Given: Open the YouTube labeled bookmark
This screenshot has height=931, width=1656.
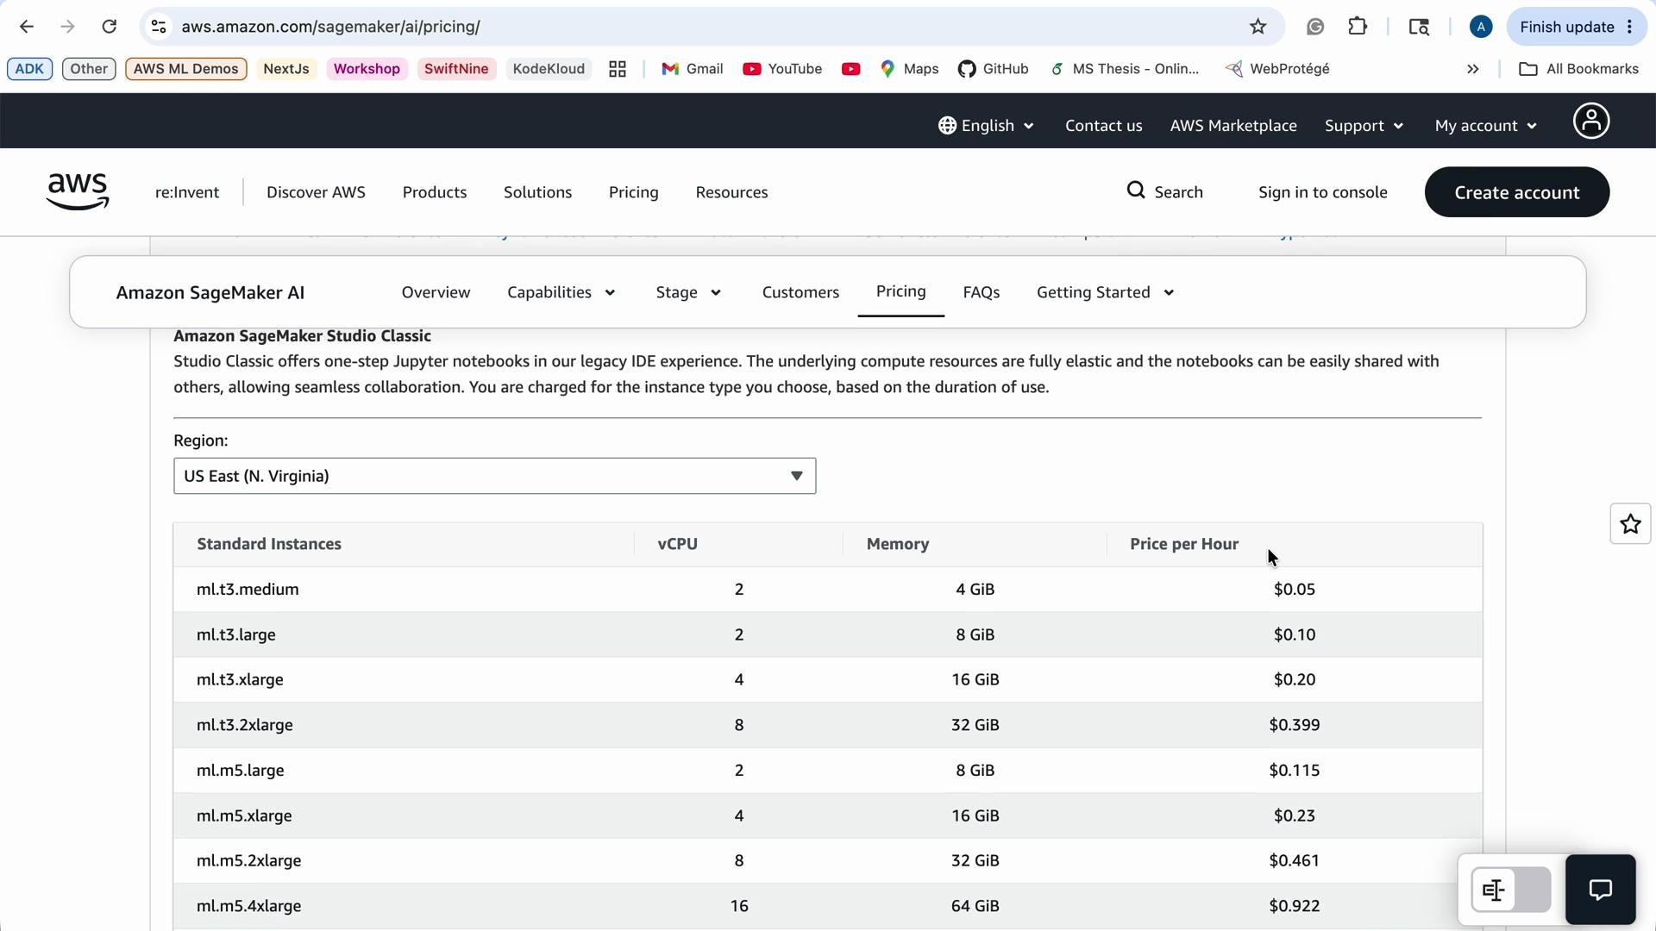Looking at the screenshot, I should coord(782,69).
